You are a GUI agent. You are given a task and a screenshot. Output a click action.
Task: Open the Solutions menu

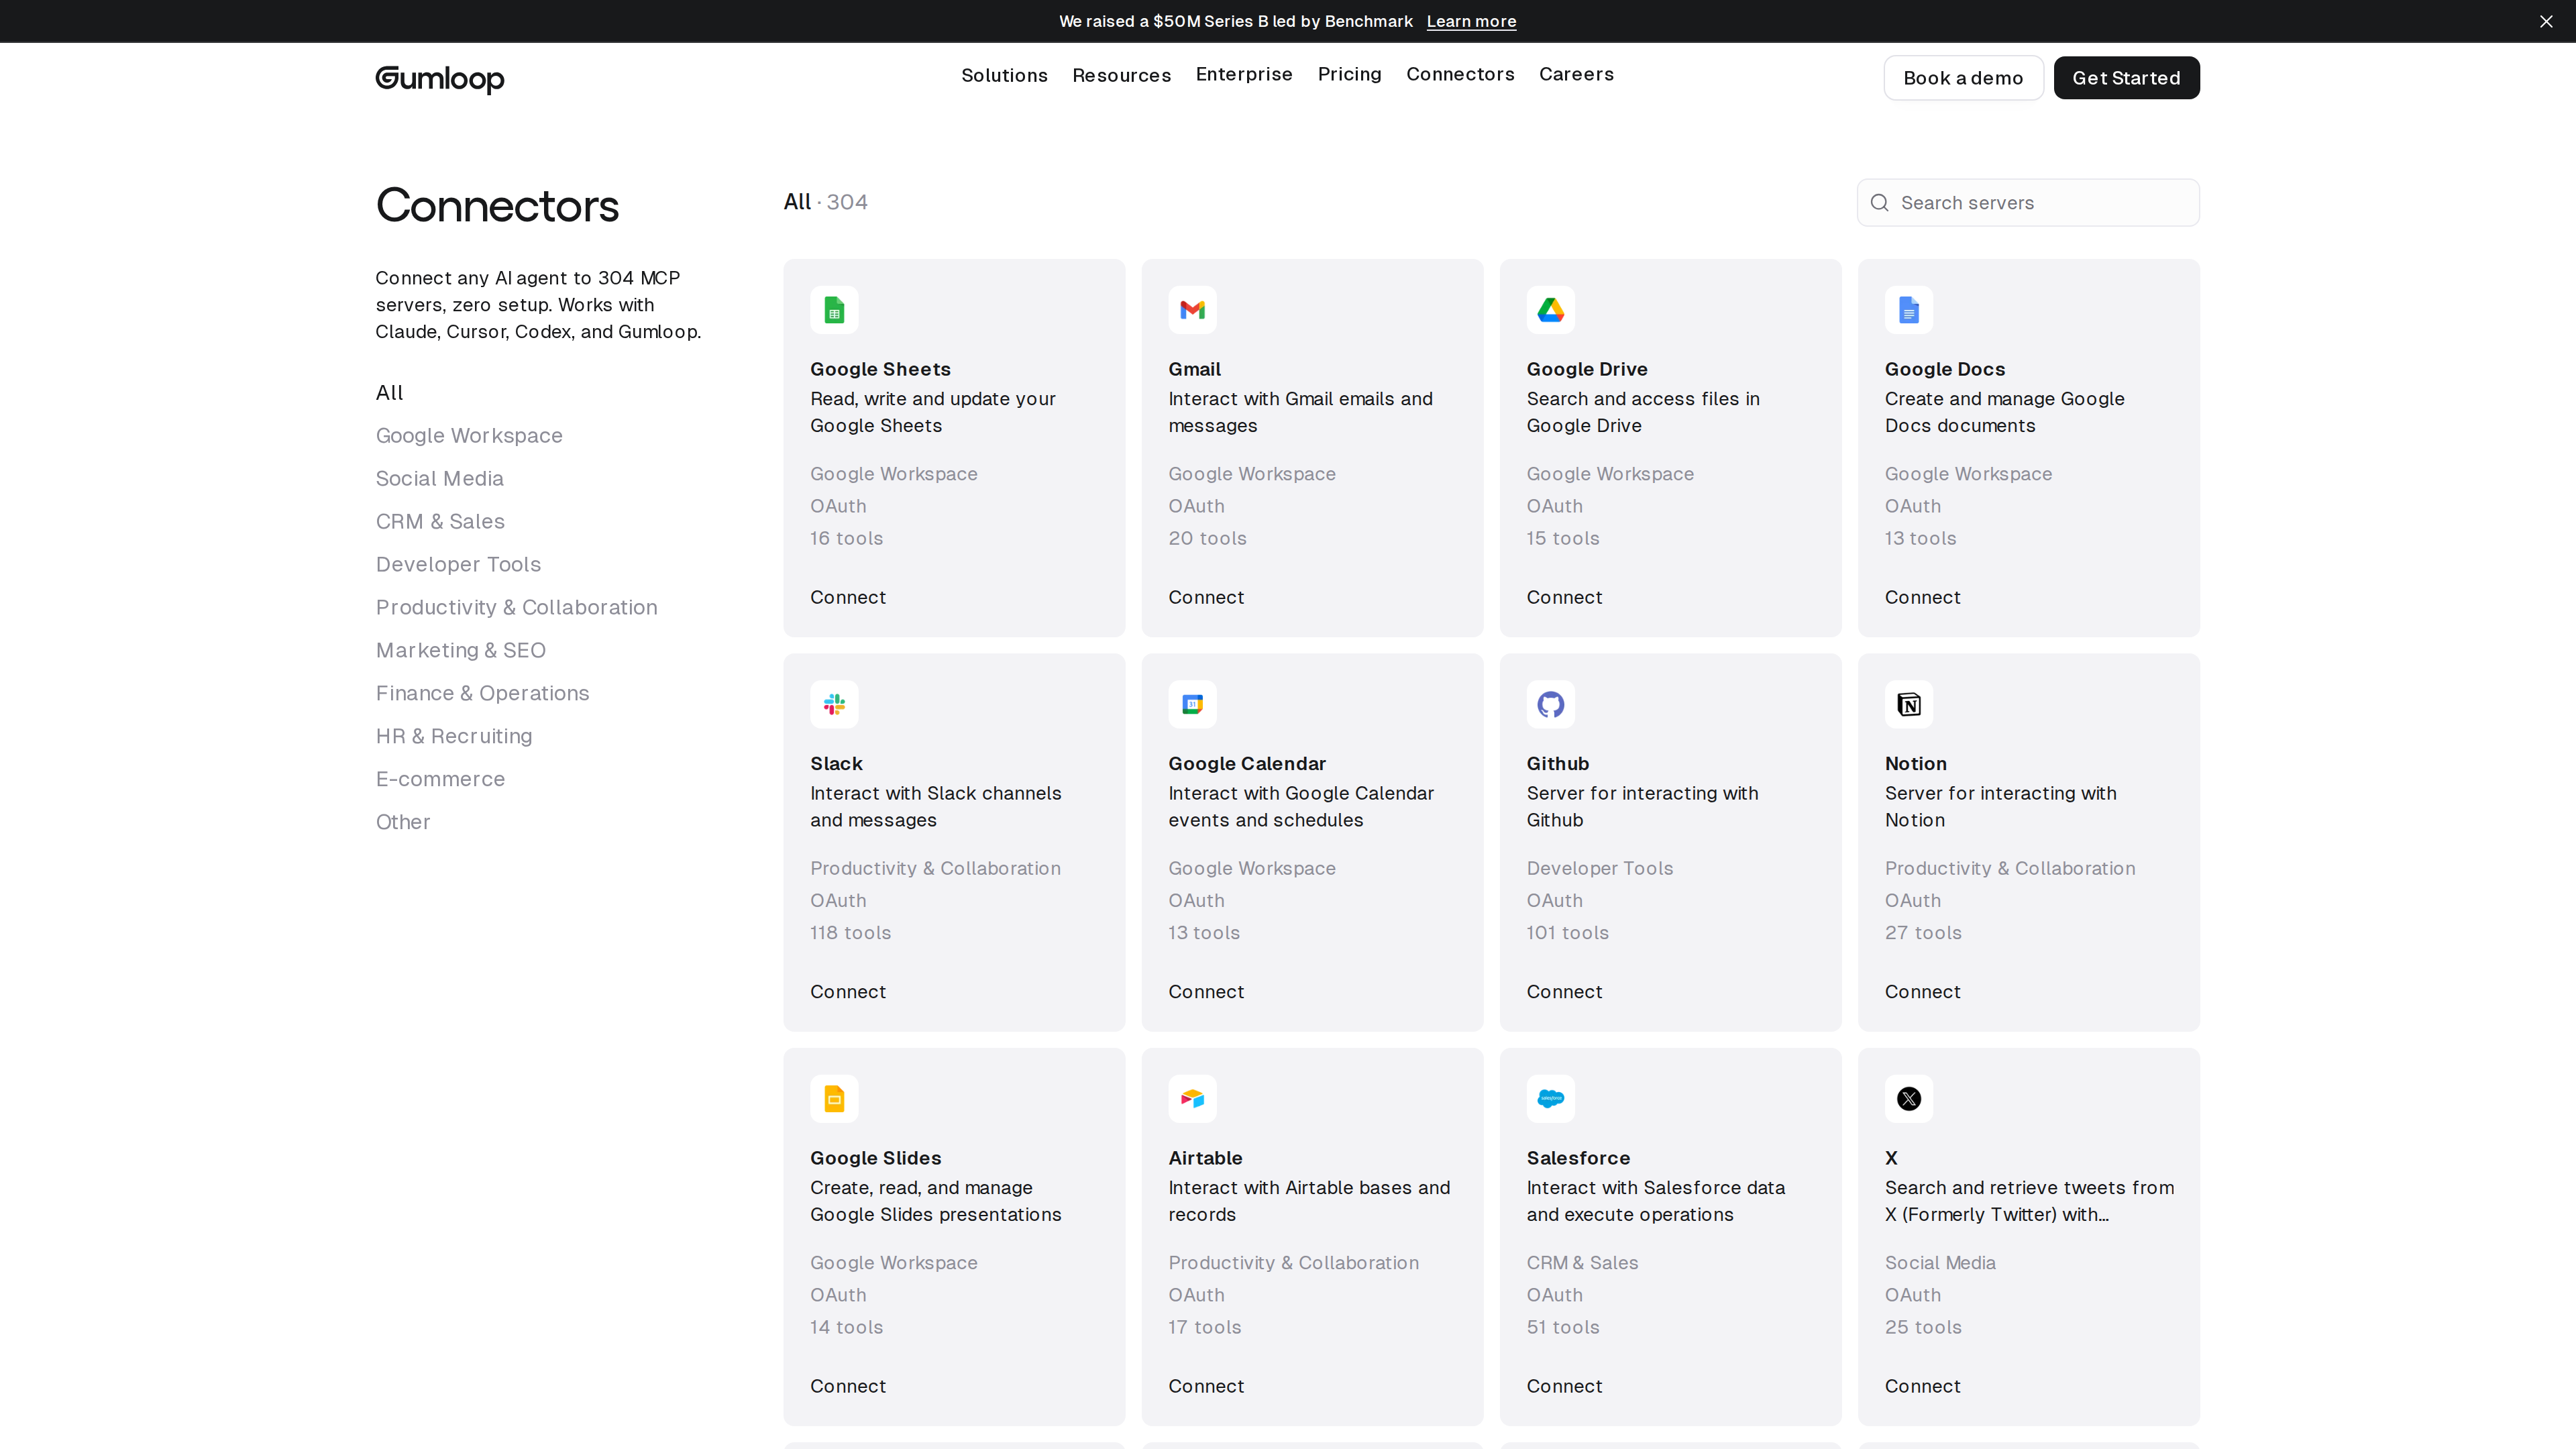(1004, 75)
